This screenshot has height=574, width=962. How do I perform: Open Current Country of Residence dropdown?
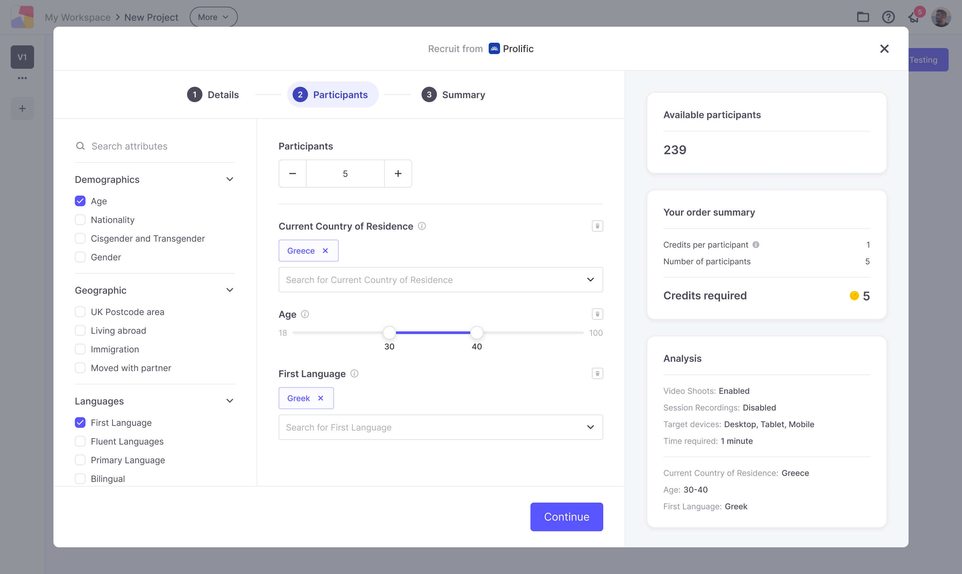(x=441, y=280)
